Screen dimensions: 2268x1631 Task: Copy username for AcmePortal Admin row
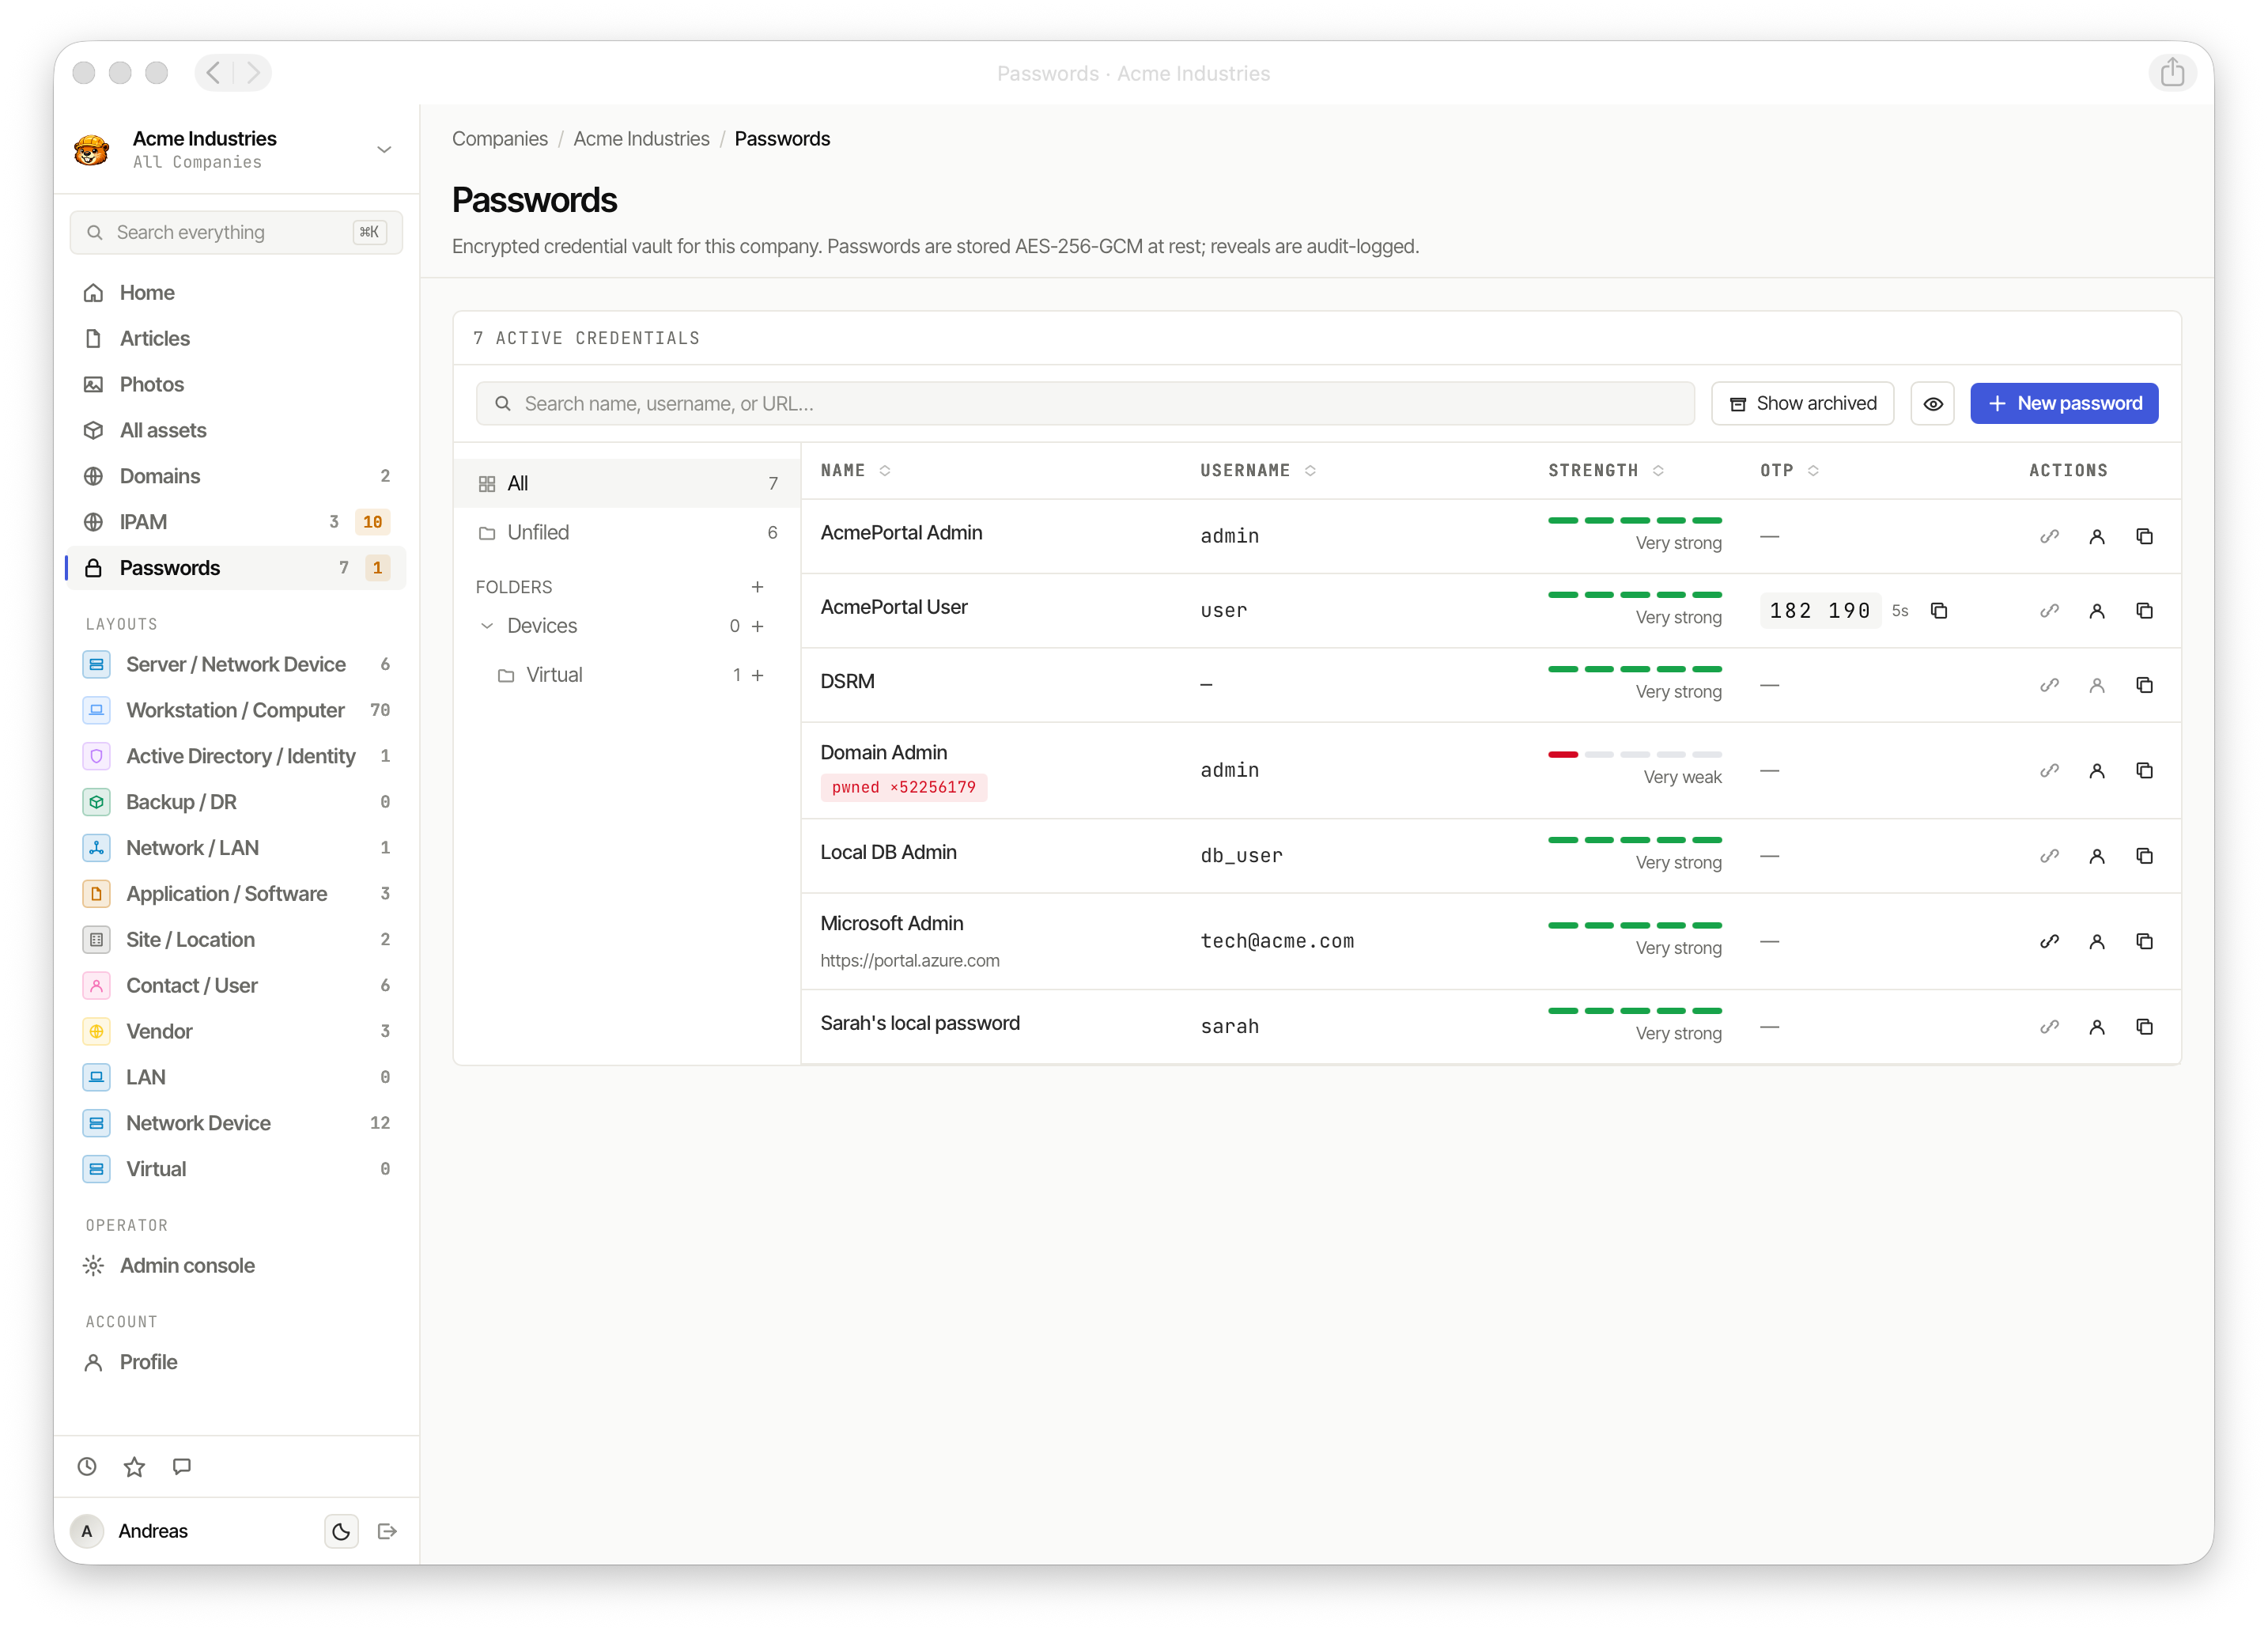tap(2096, 536)
